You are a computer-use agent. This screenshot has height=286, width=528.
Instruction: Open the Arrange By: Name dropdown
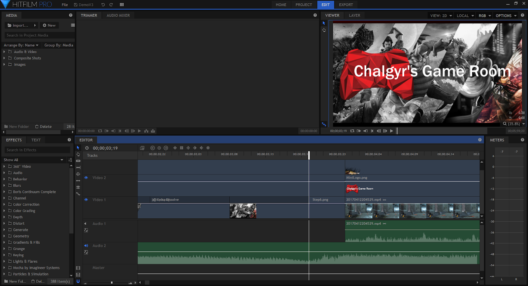[21, 45]
